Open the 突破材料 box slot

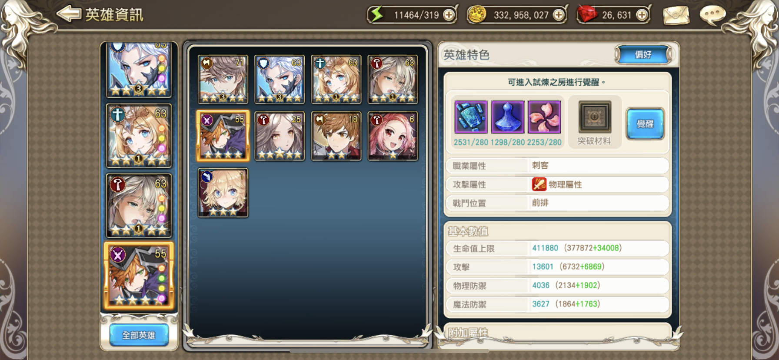point(595,117)
